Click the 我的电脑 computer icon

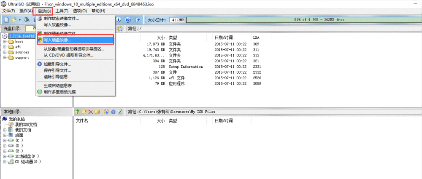[x=5, y=119]
